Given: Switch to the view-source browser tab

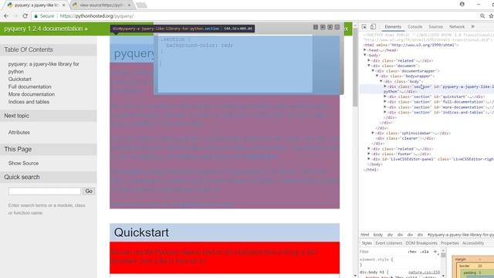Looking at the screenshot, I should (101, 5).
